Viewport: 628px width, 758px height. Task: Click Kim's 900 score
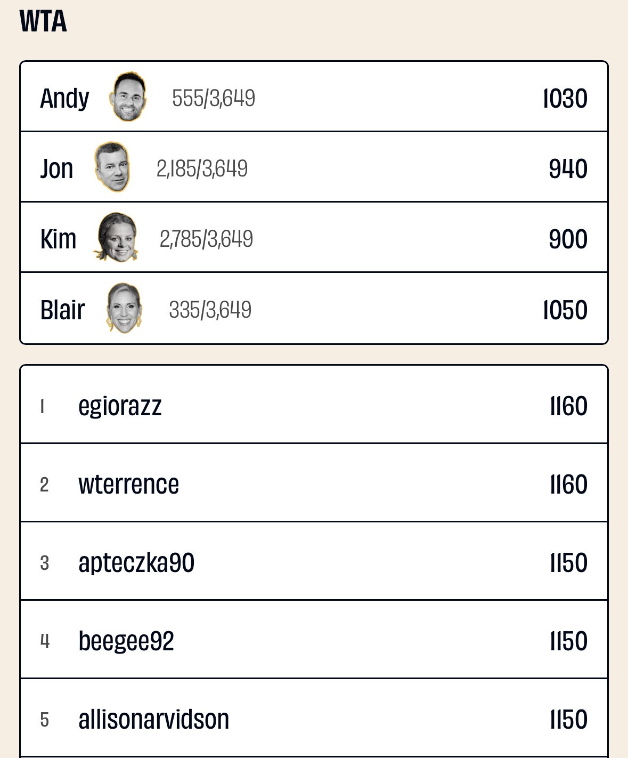[568, 239]
